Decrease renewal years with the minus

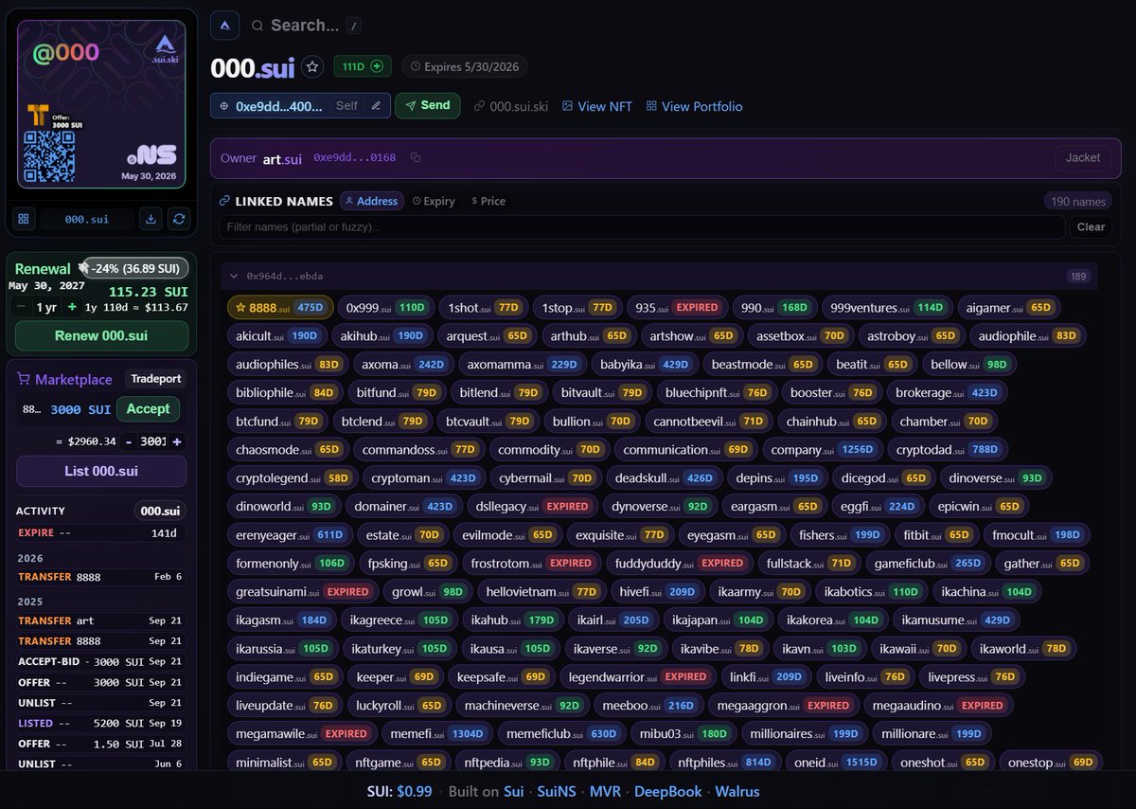21,307
